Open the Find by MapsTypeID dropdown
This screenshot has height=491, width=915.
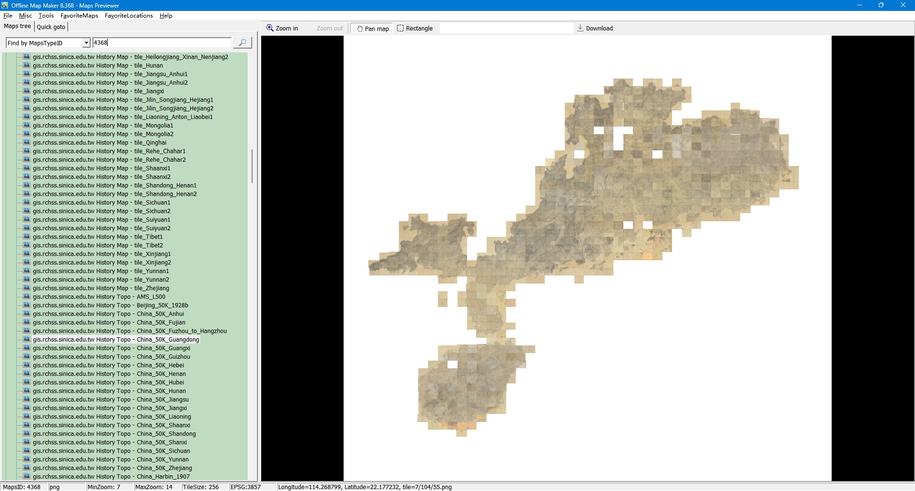(86, 43)
